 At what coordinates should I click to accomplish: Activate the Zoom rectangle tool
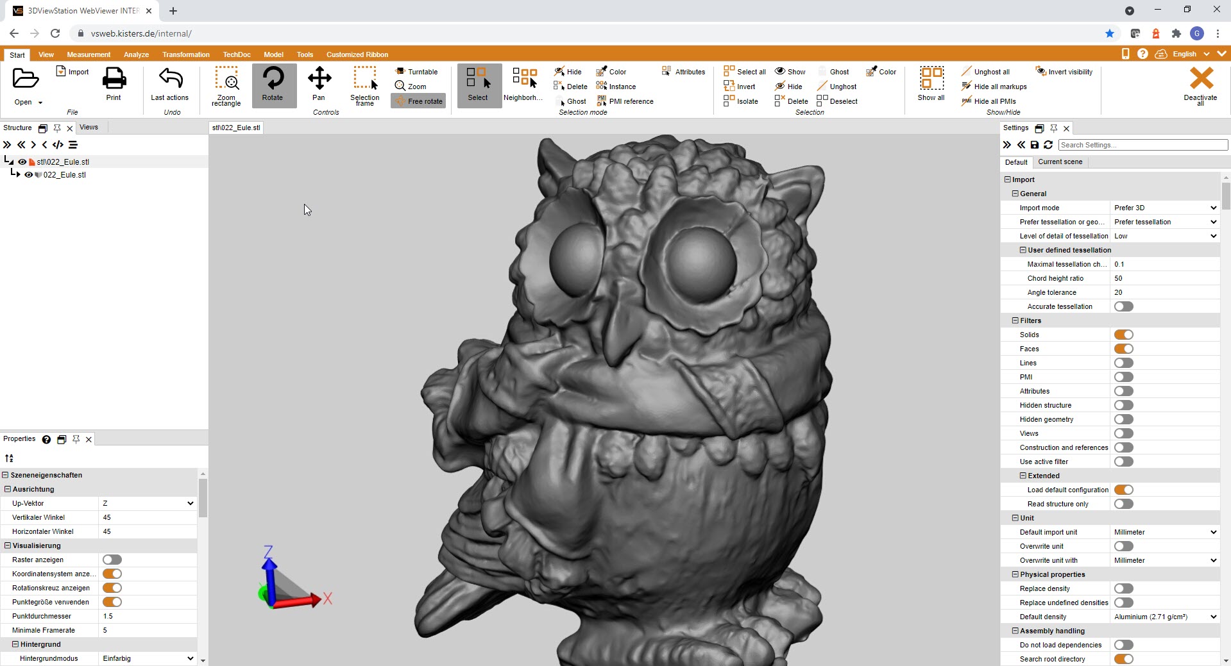[226, 86]
